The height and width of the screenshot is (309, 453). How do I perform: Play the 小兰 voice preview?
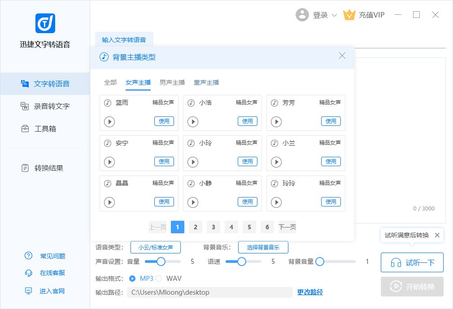pos(276,162)
